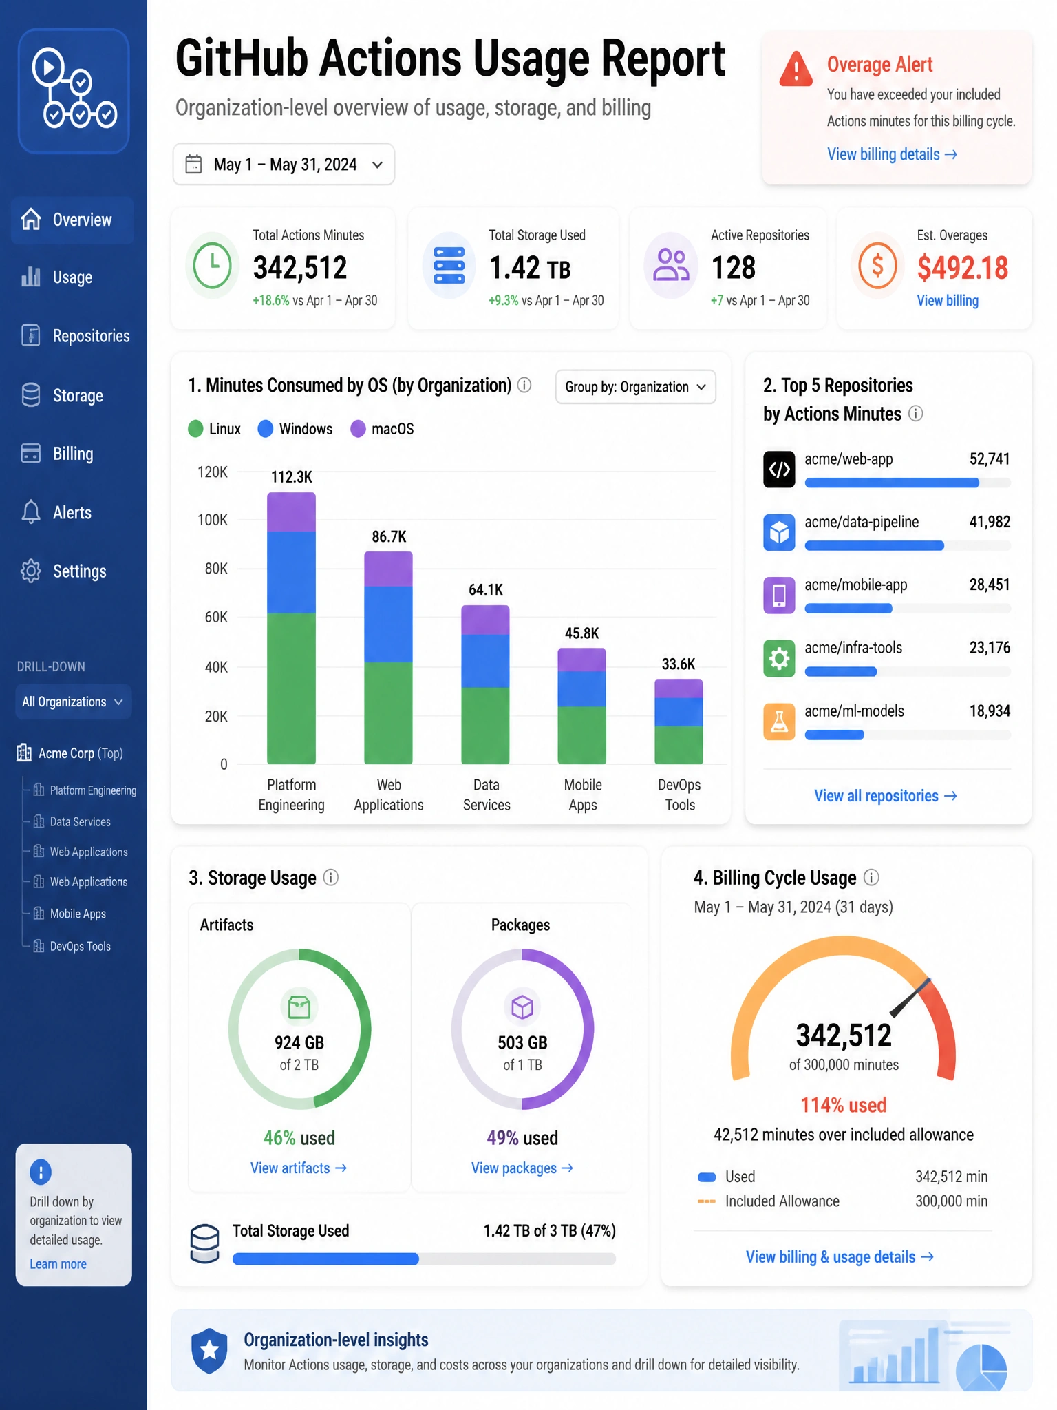Open the May 1 – May 31, 2024 date picker
The width and height of the screenshot is (1057, 1410).
(x=284, y=165)
